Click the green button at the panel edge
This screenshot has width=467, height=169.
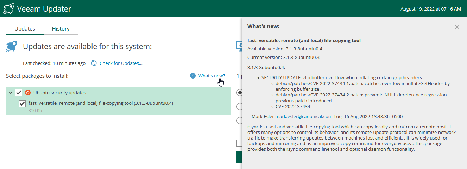coord(239,157)
